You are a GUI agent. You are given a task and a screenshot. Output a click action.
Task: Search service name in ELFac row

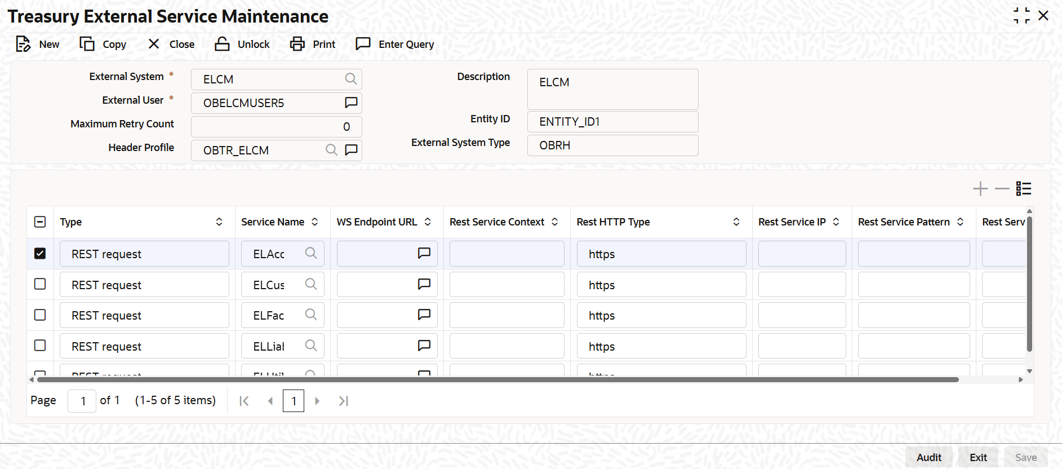[311, 315]
